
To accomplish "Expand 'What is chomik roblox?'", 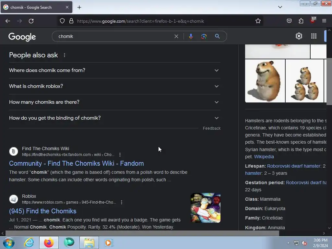I will [x=114, y=86].
